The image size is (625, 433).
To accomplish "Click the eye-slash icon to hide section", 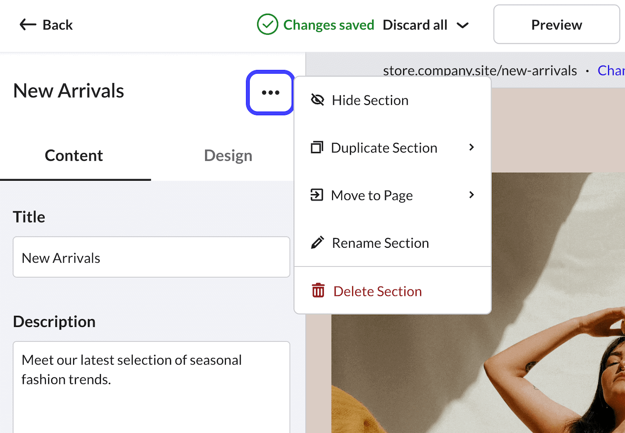I will tap(318, 100).
